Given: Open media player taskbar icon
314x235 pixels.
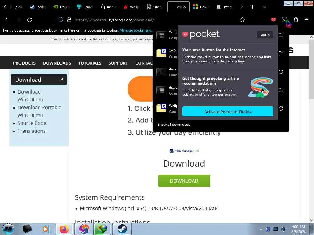Looking at the screenshot, I should coord(46,229).
